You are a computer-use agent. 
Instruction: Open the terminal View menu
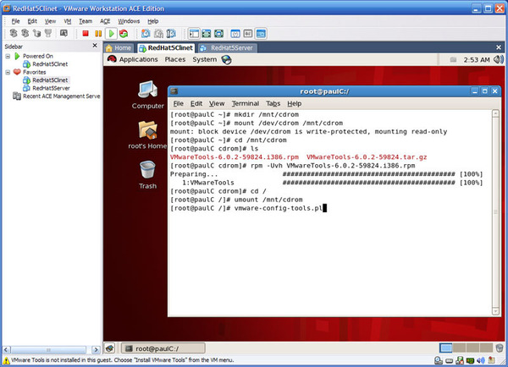point(217,103)
